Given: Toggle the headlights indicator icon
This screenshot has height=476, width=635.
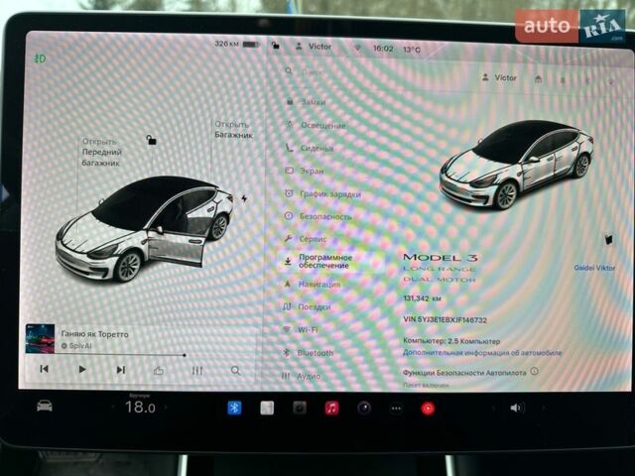Looking at the screenshot, I should [x=40, y=59].
